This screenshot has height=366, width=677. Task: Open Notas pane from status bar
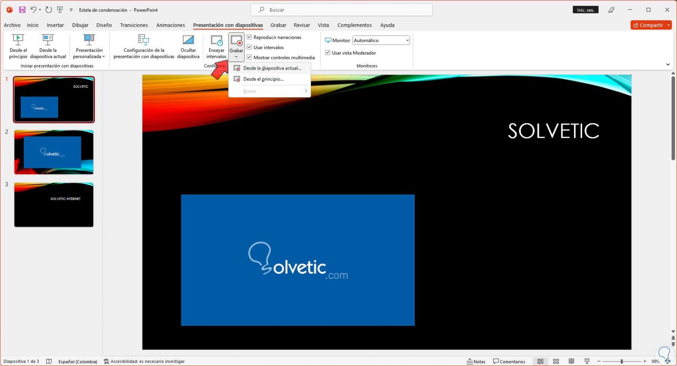tap(476, 361)
